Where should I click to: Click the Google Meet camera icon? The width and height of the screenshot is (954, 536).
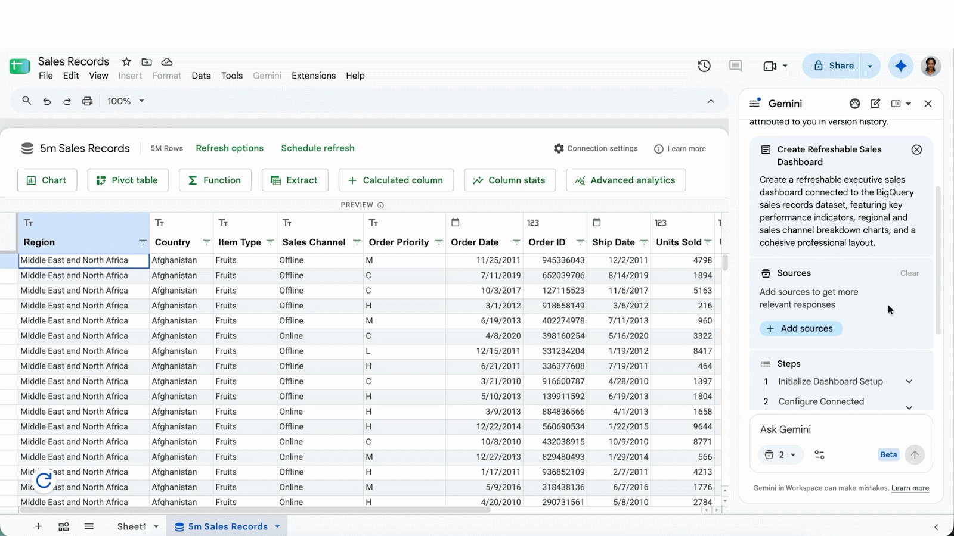click(x=770, y=66)
